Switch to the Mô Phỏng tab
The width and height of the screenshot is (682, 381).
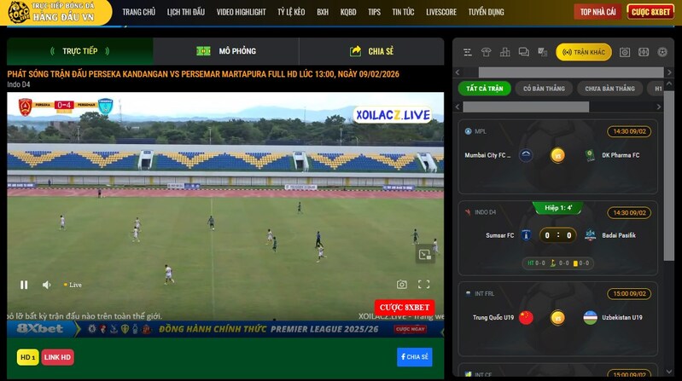226,51
